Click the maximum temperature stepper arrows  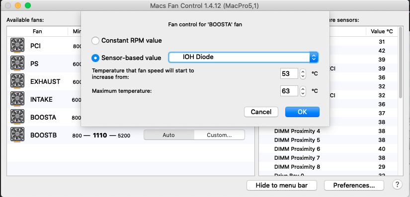click(x=303, y=91)
